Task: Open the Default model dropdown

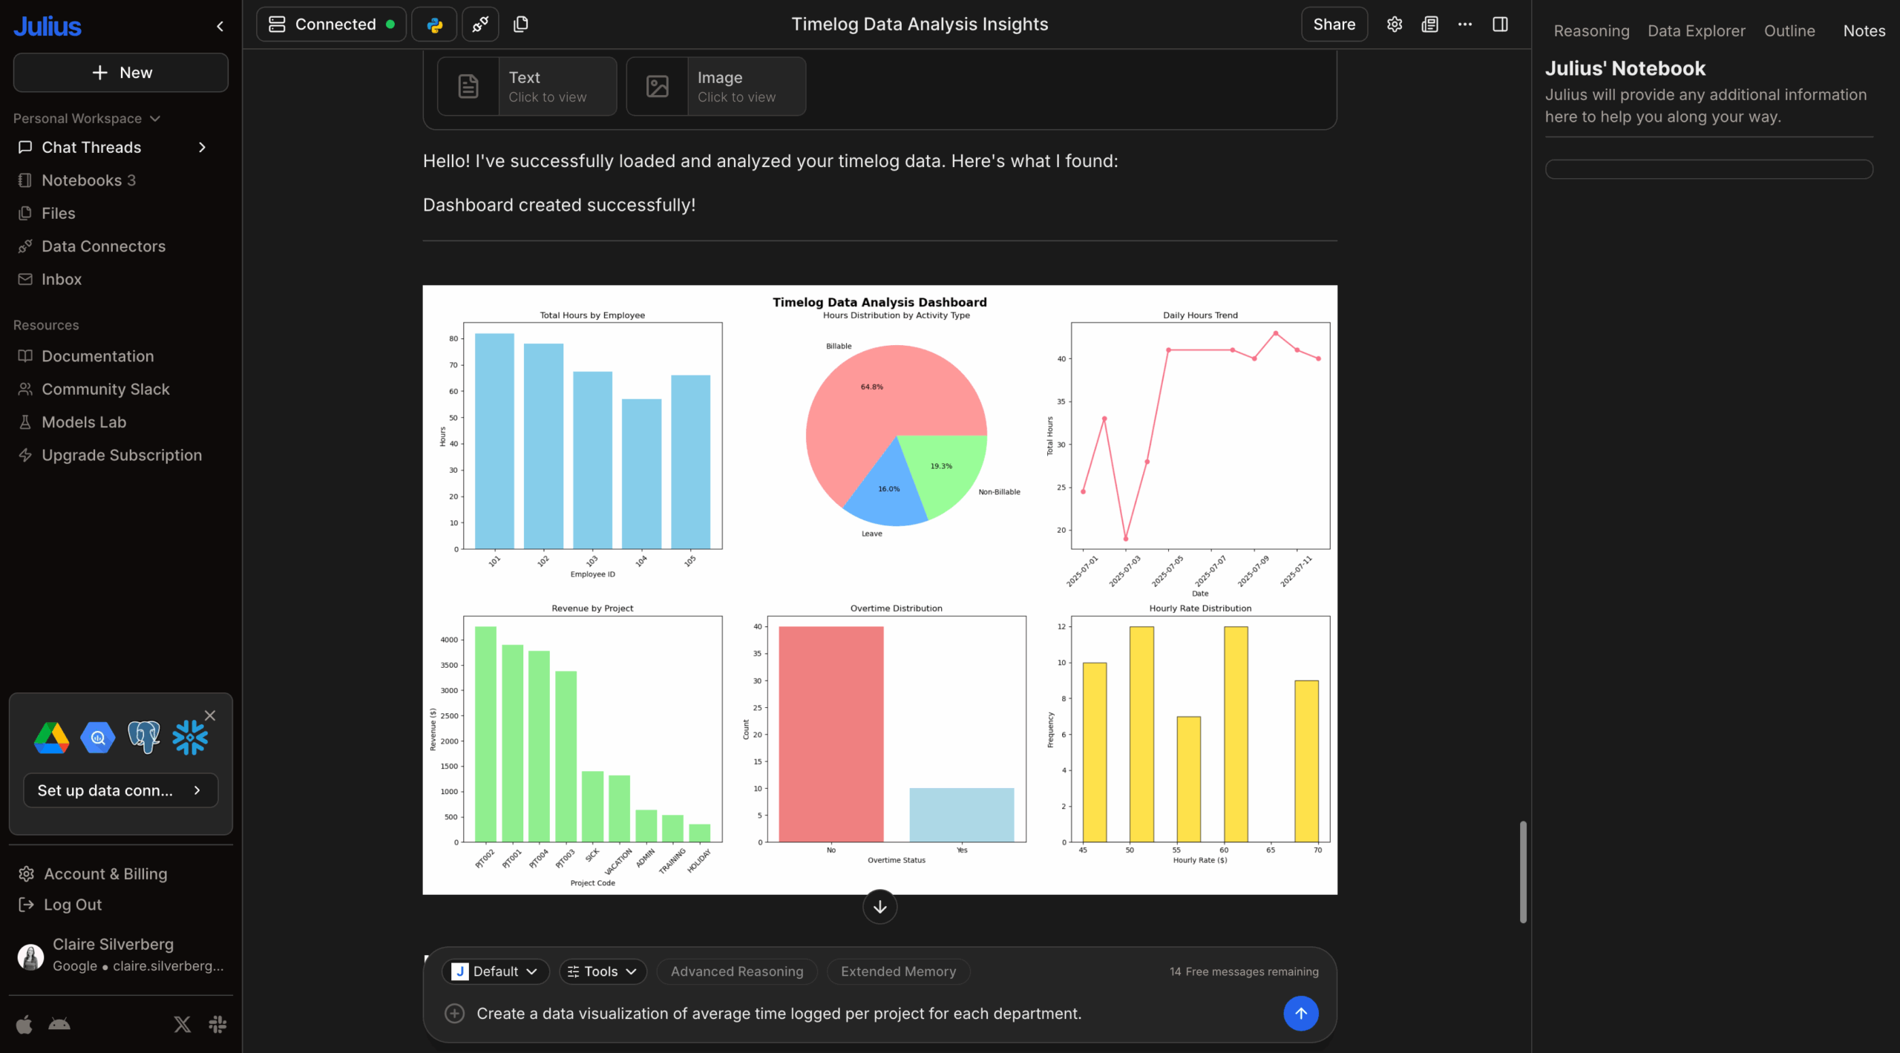Action: [495, 971]
